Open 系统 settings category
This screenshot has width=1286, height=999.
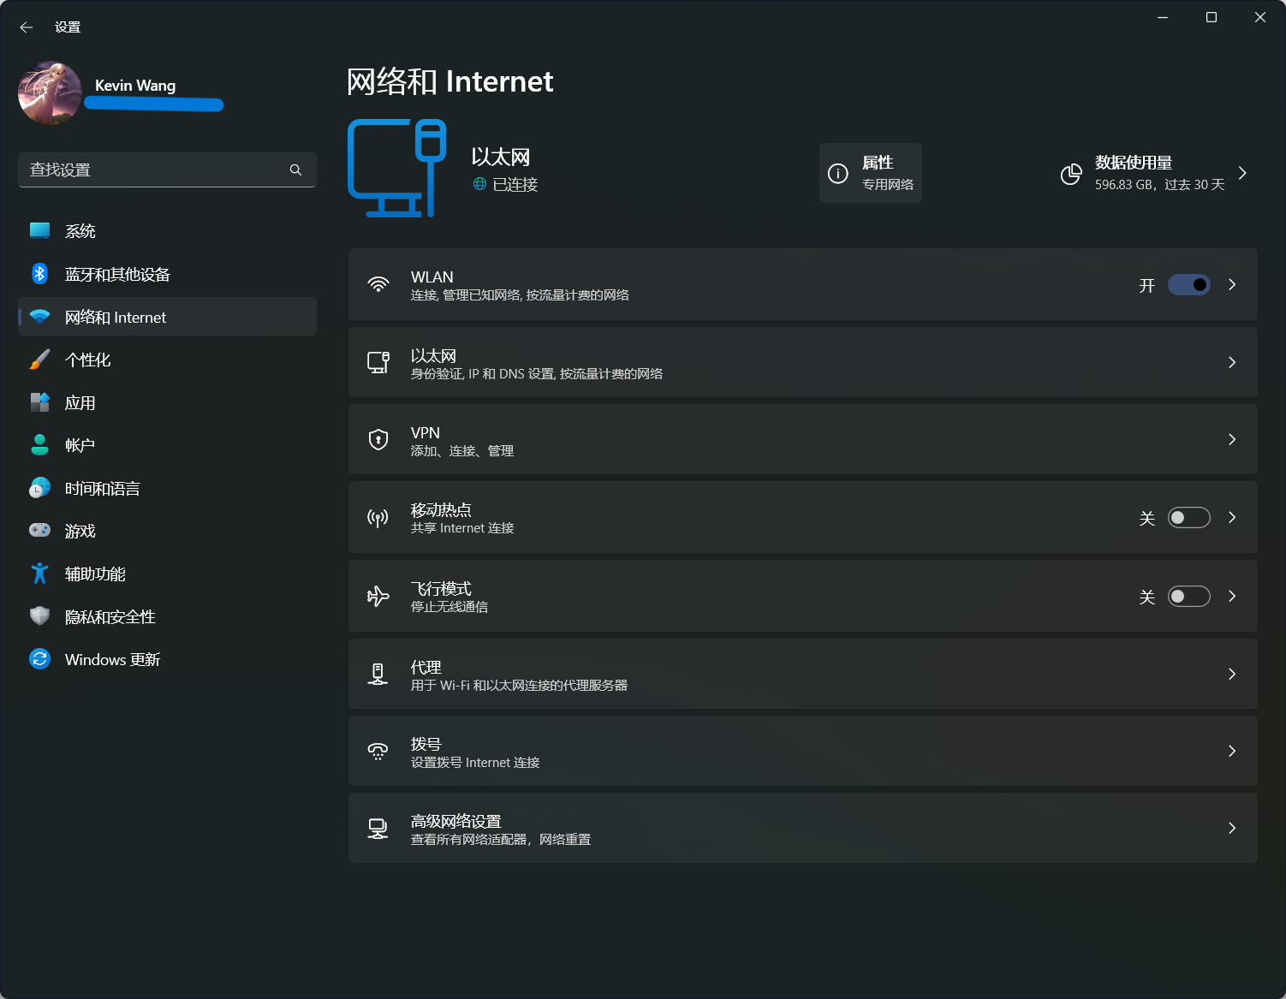[167, 231]
